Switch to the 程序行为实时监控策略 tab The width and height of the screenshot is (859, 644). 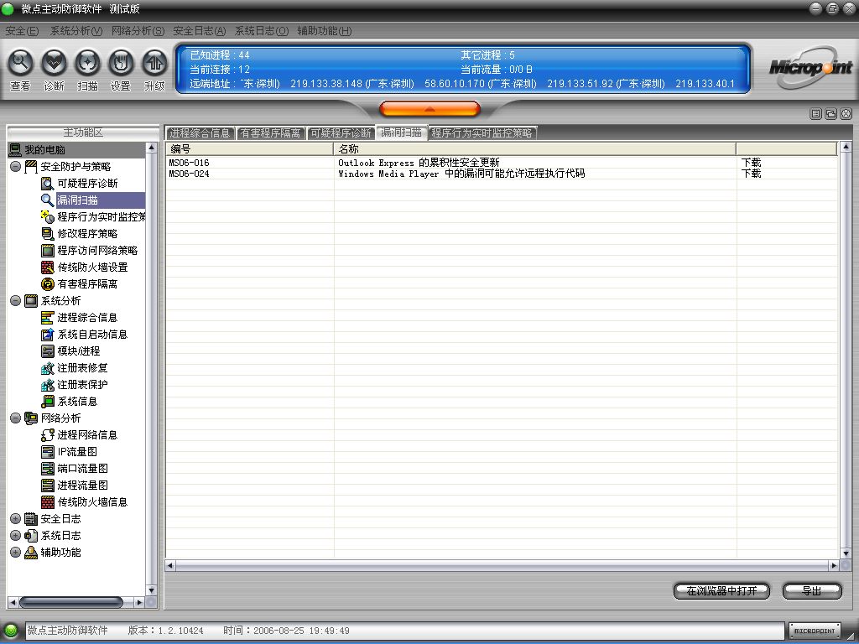tap(482, 133)
